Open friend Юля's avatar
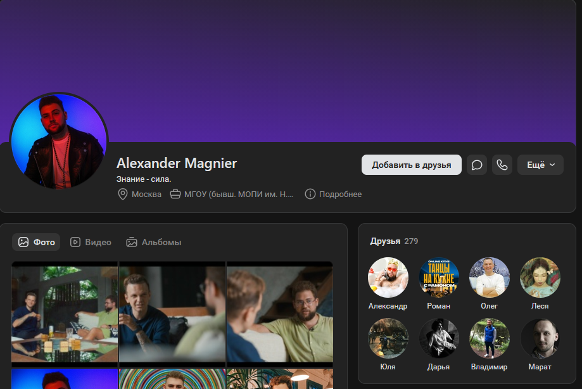The width and height of the screenshot is (582, 389). coord(388,338)
